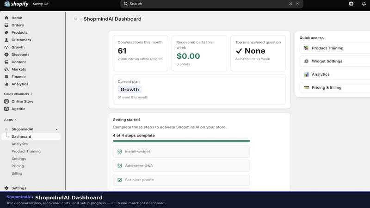Click the Finance bank icon
The image size is (370, 208).
6,77
